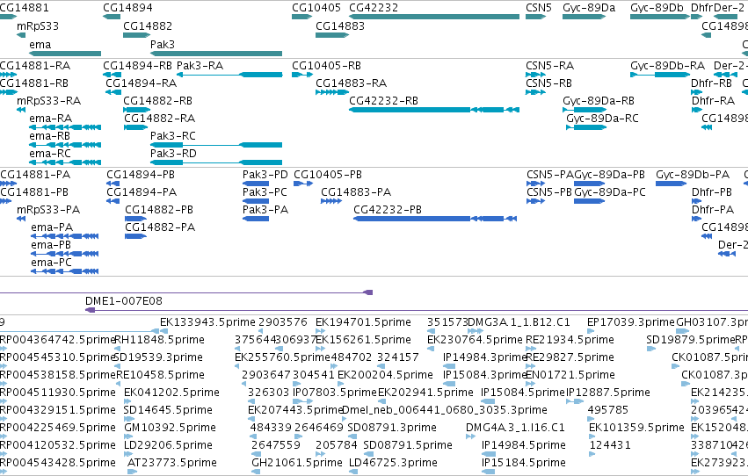Viewport: 748px width, 476px height.
Task: Open the 'Gyc-89Db-PA' protein label
Action: [x=693, y=175]
